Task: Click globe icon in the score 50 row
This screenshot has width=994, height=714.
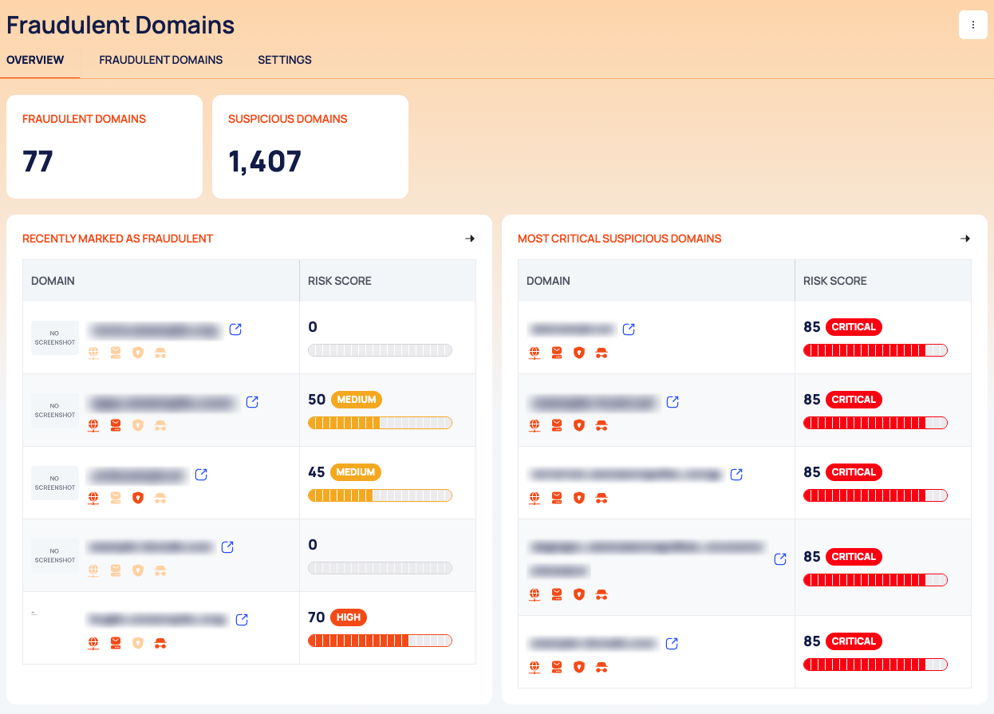Action: click(x=93, y=425)
